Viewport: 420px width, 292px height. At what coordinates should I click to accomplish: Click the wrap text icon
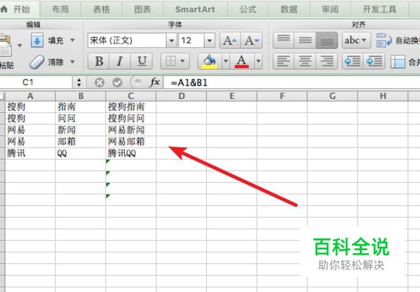click(x=384, y=41)
